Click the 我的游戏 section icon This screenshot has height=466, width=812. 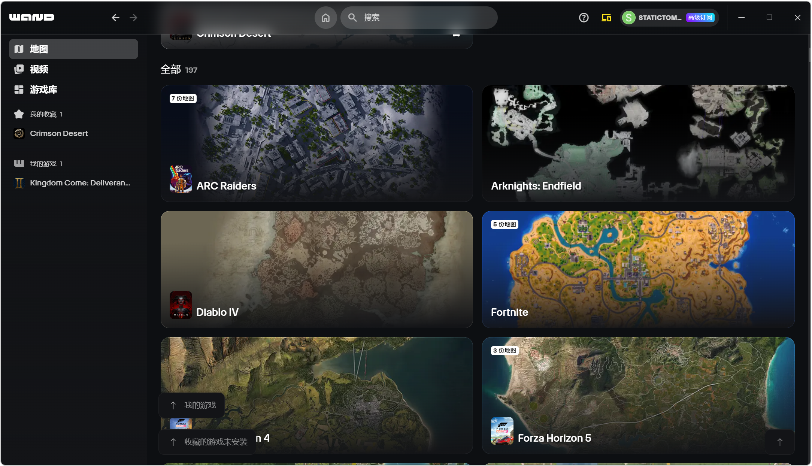(19, 164)
